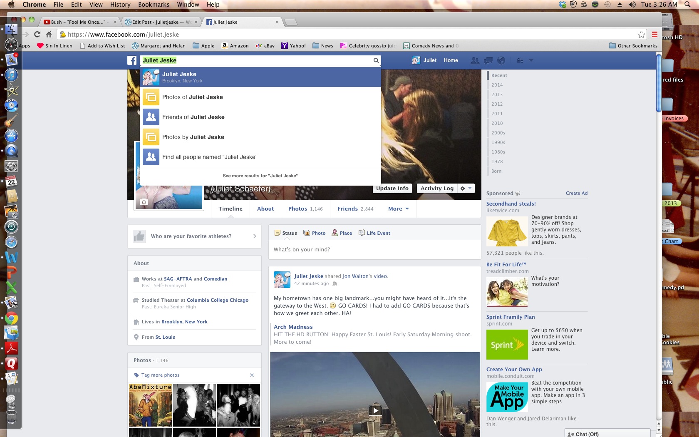Open Jon Walton's profile link
Screen dimensions: 699x437
[x=356, y=276]
